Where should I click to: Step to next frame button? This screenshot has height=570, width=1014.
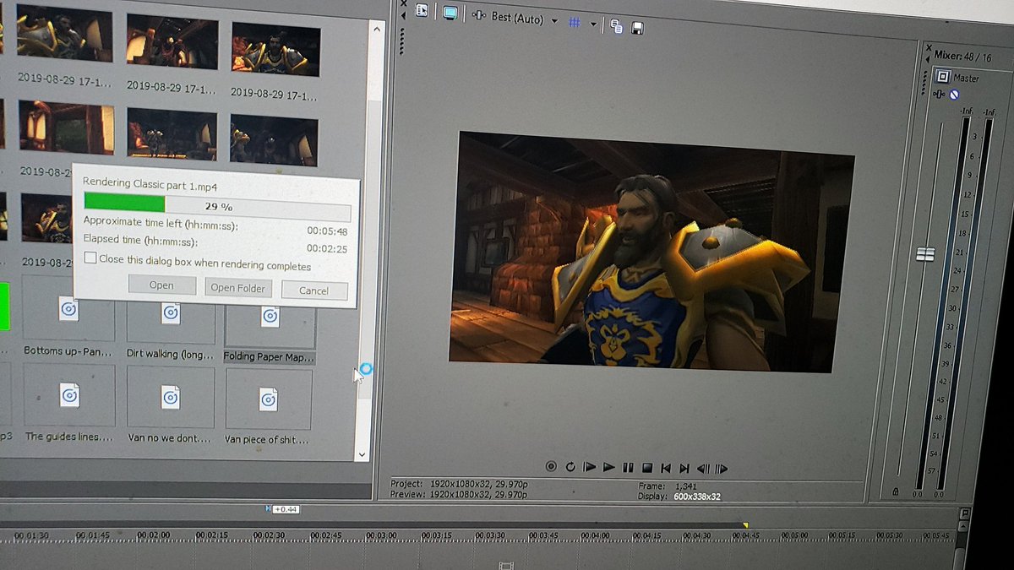(721, 469)
